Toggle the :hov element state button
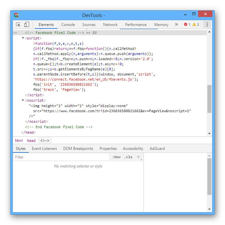The width and height of the screenshot is (225, 225). coord(116,157)
